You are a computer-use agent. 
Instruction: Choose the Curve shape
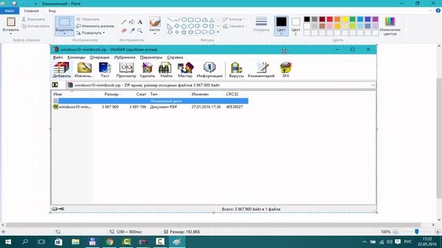click(177, 20)
